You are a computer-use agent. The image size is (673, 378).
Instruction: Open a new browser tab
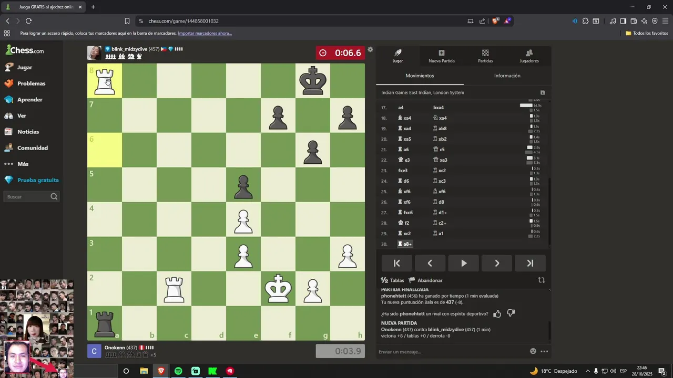point(93,7)
